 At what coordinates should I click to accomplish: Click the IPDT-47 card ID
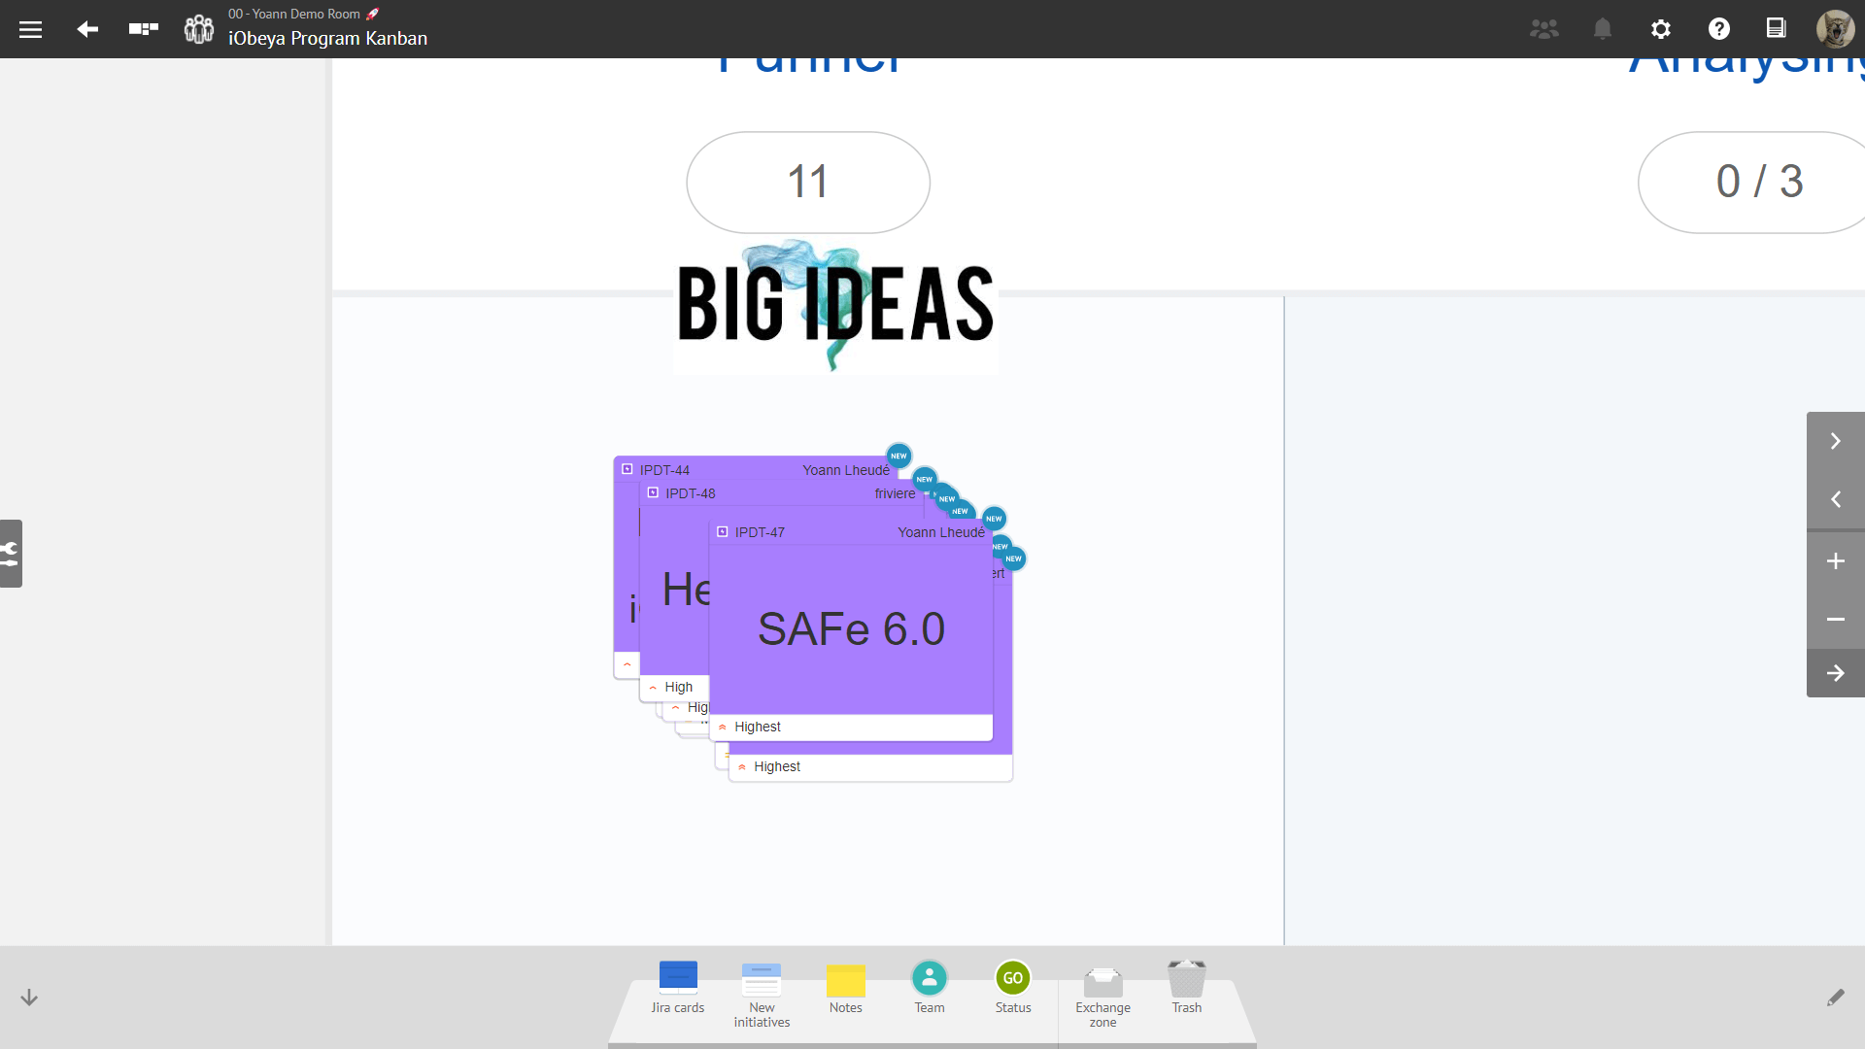[x=760, y=532]
